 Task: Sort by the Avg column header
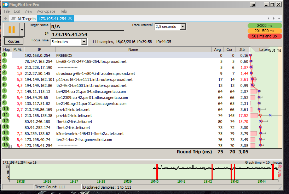pyautogui.click(x=218, y=49)
